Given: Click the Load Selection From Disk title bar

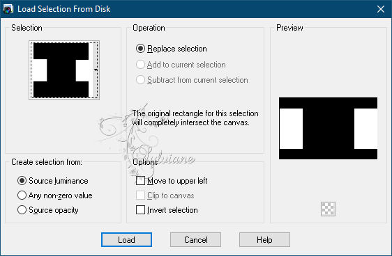Looking at the screenshot, I should coord(196,9).
